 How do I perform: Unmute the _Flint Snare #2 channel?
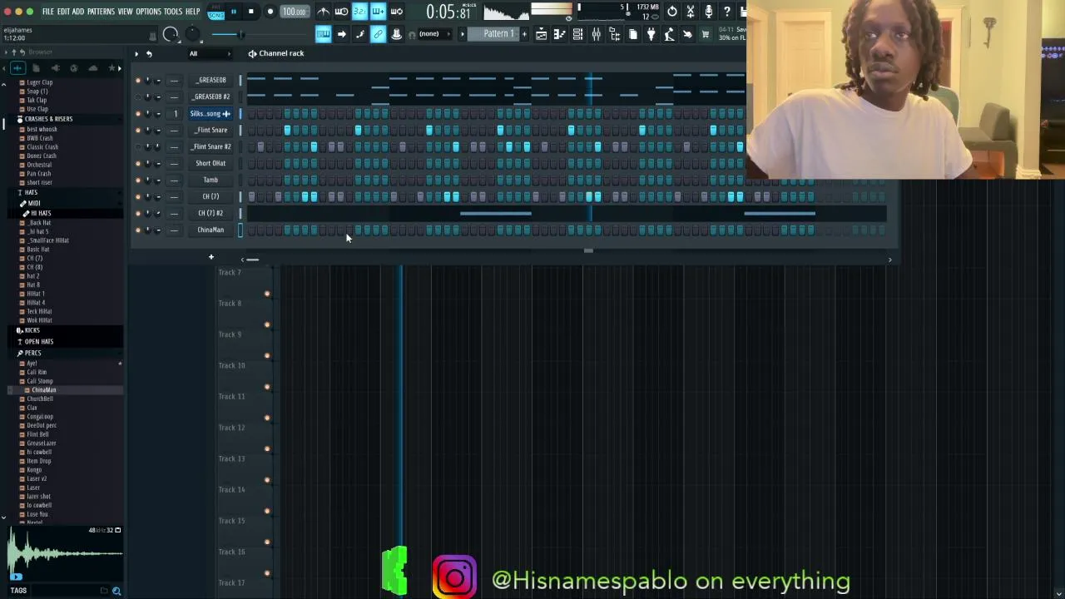point(138,146)
